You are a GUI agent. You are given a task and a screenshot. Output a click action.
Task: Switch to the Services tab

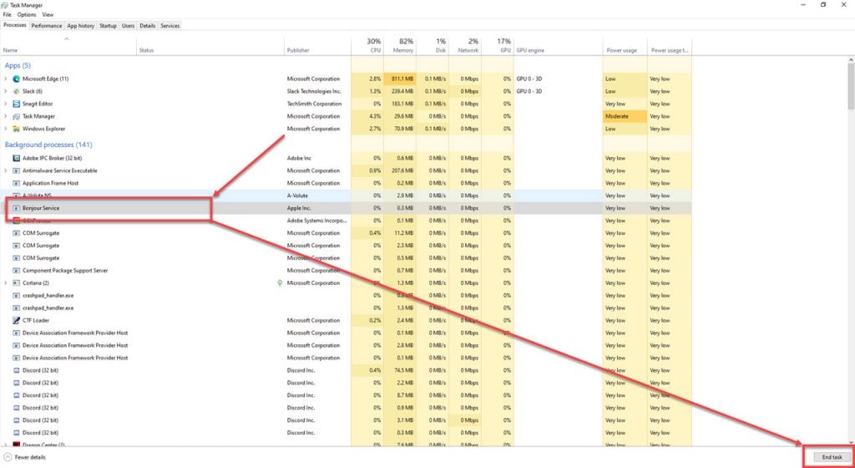[169, 26]
